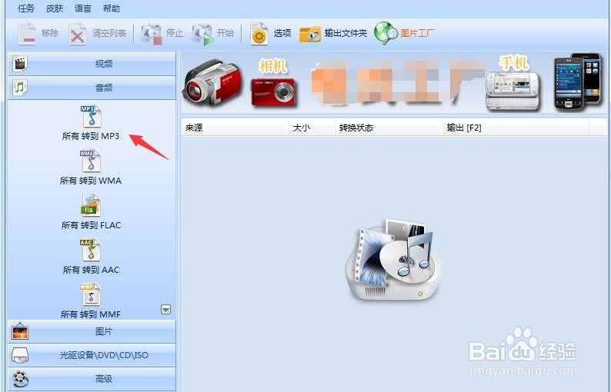Click the Format Factory logo in task list

(x=392, y=260)
